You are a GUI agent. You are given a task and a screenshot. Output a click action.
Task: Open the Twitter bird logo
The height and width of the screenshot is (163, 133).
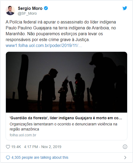[x=125, y=8]
